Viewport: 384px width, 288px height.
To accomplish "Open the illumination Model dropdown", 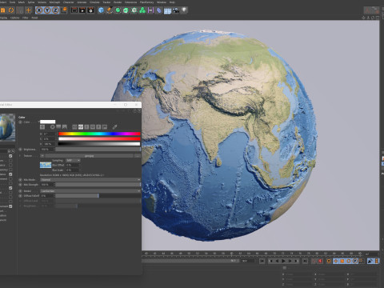I will 90,191.
